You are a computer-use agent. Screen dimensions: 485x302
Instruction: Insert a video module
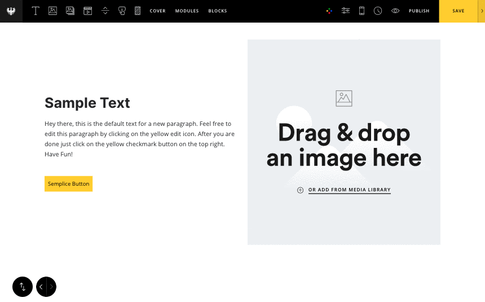[87, 11]
